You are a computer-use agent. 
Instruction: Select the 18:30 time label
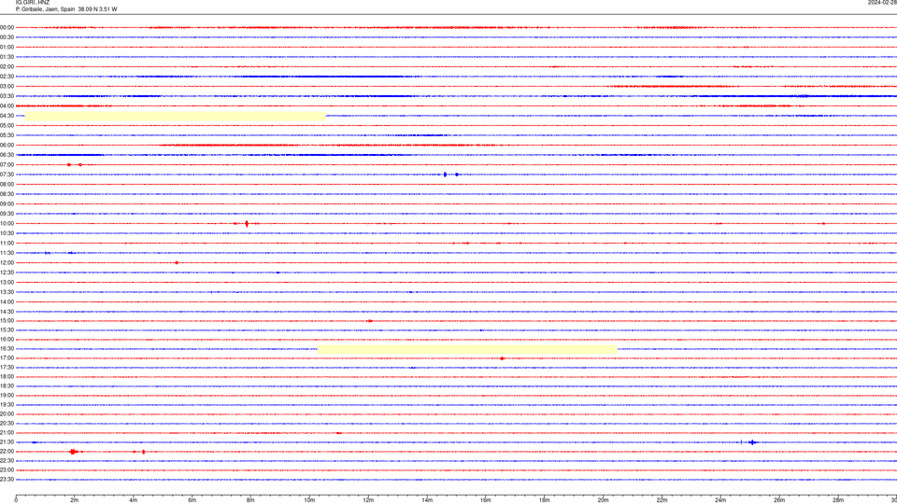(7, 386)
